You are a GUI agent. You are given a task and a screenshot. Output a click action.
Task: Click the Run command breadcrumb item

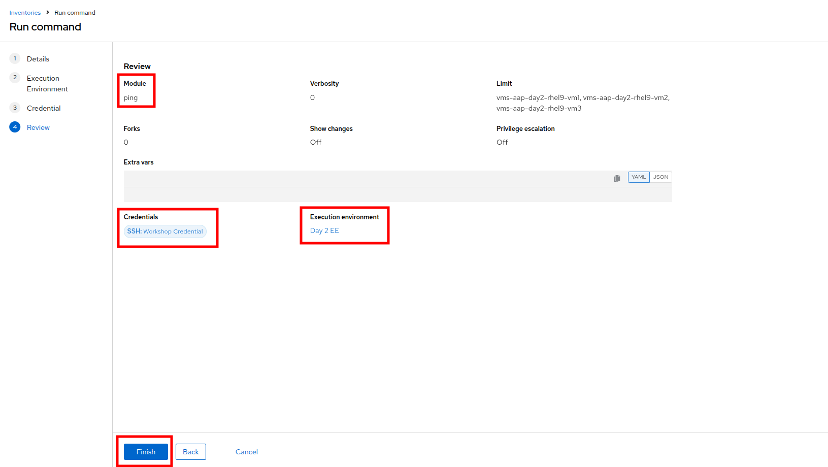point(75,13)
